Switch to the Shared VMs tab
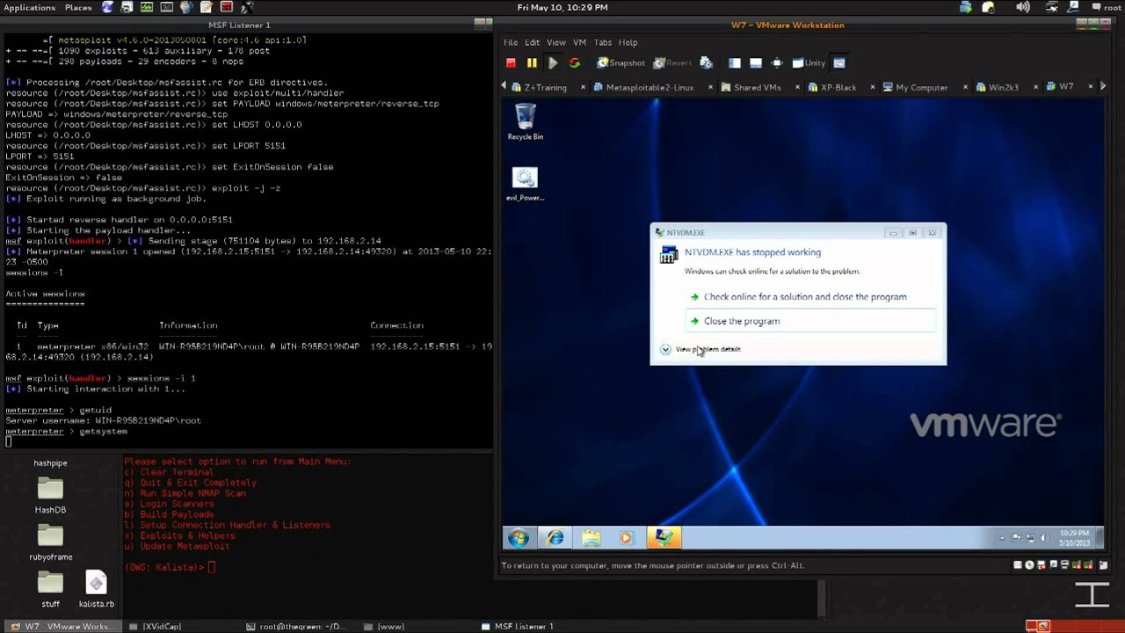This screenshot has height=633, width=1125. pos(751,87)
